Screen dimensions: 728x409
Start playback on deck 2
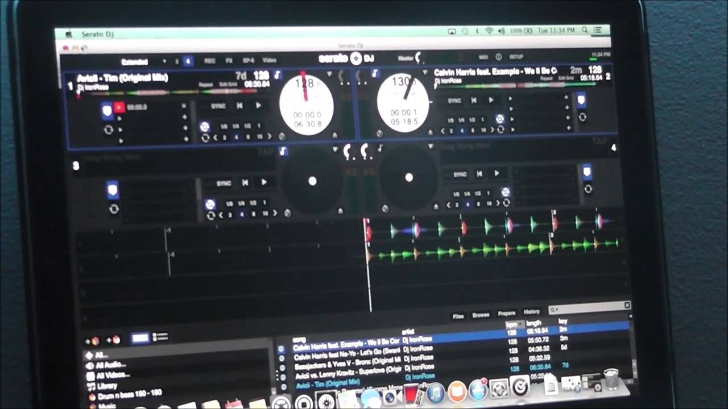pos(491,100)
